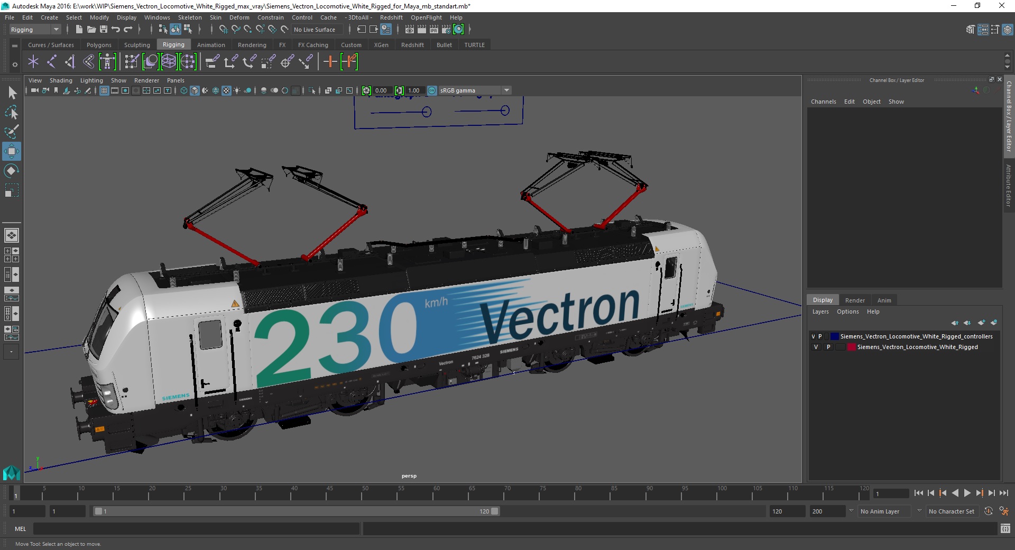Click the playback range slider bar
1015x550 pixels.
tap(296, 511)
